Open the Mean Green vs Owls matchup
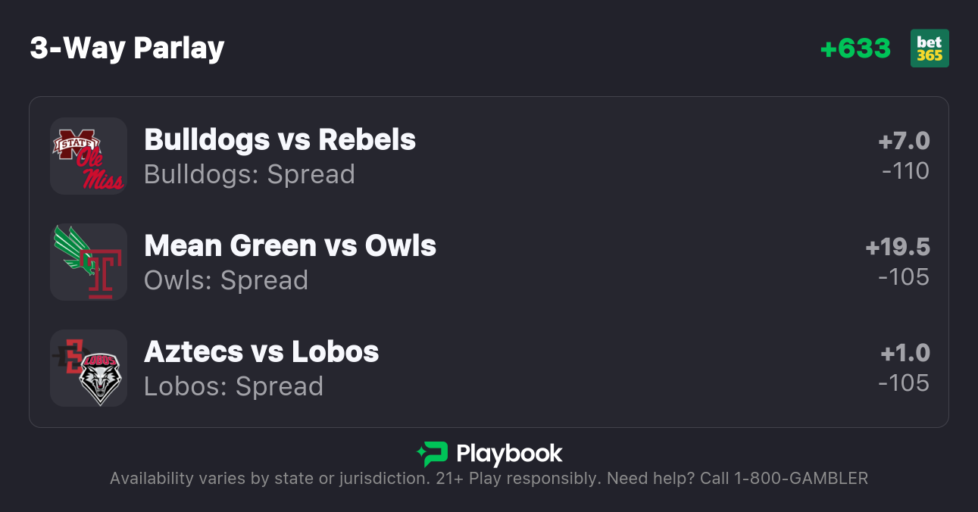The height and width of the screenshot is (512, 978). (x=290, y=246)
